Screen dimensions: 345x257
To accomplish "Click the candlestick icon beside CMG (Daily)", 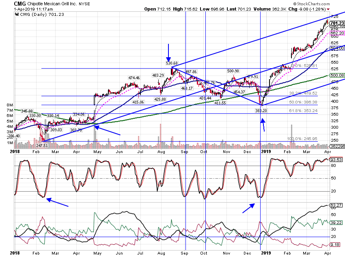I will coord(17,15).
